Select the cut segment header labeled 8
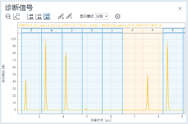Image resolution: width=188 pixels, height=124 pixels. [x=173, y=30]
